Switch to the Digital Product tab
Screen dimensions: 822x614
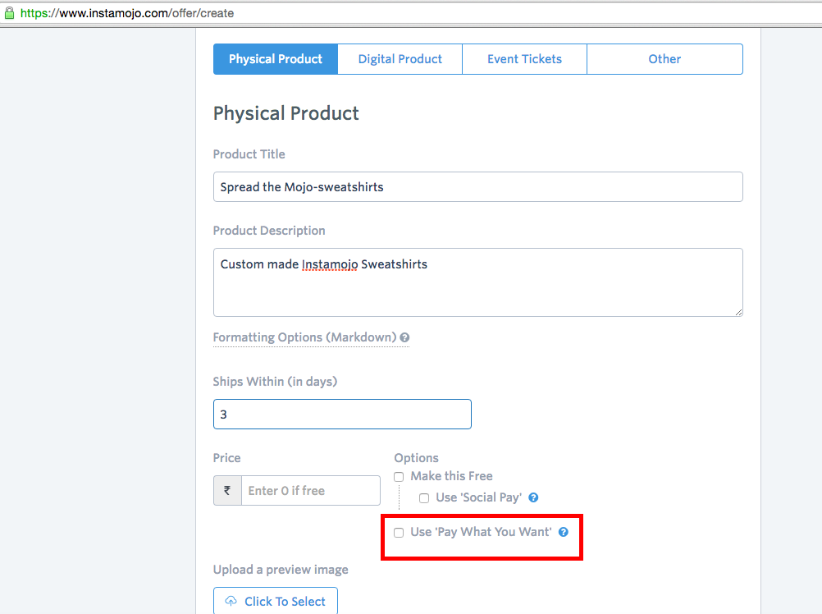pos(400,59)
